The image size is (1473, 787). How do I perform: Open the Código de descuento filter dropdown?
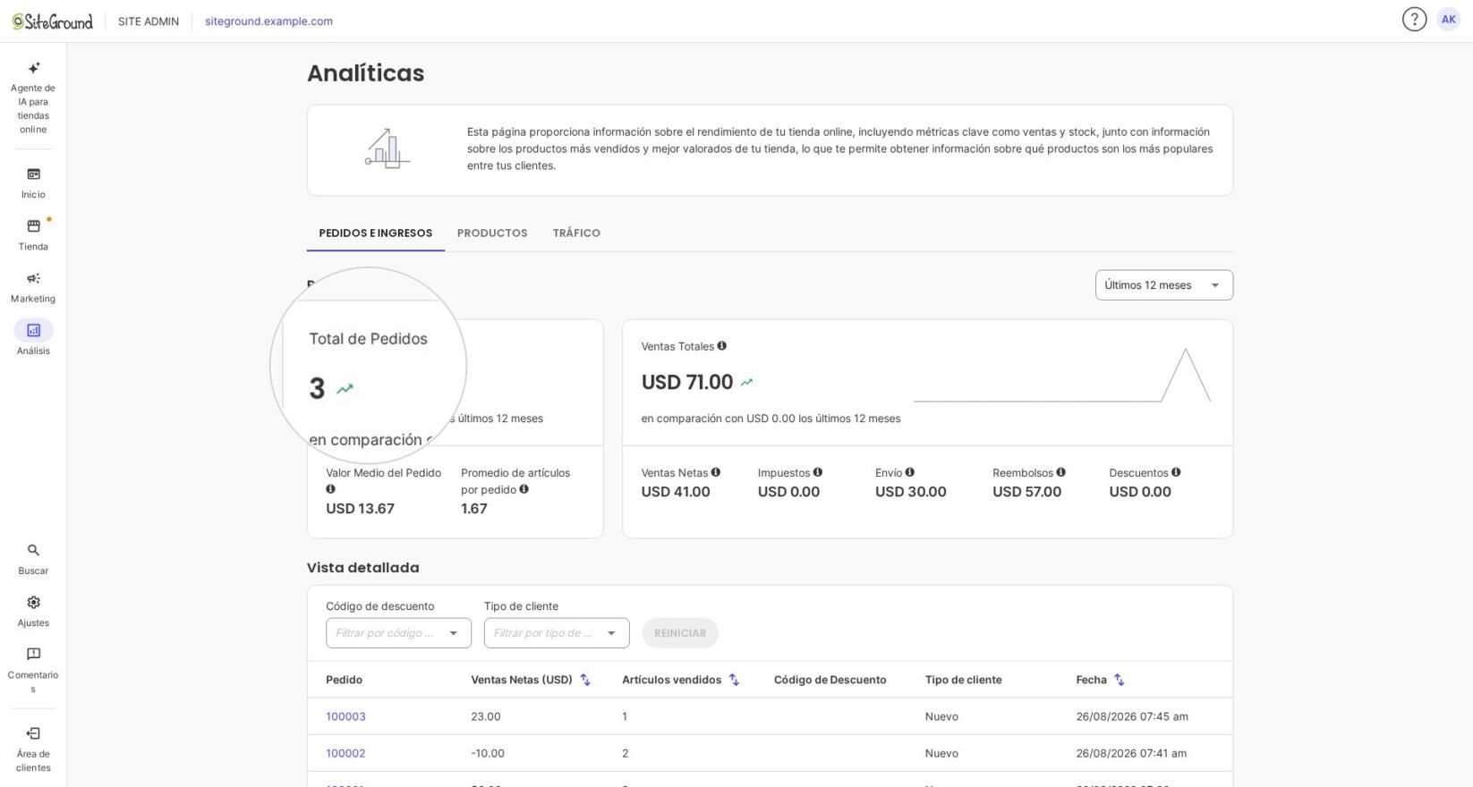[398, 633]
